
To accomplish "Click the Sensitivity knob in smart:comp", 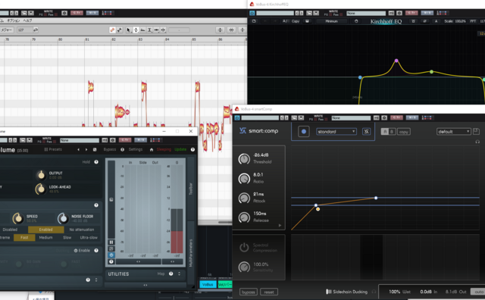I will coord(244,267).
